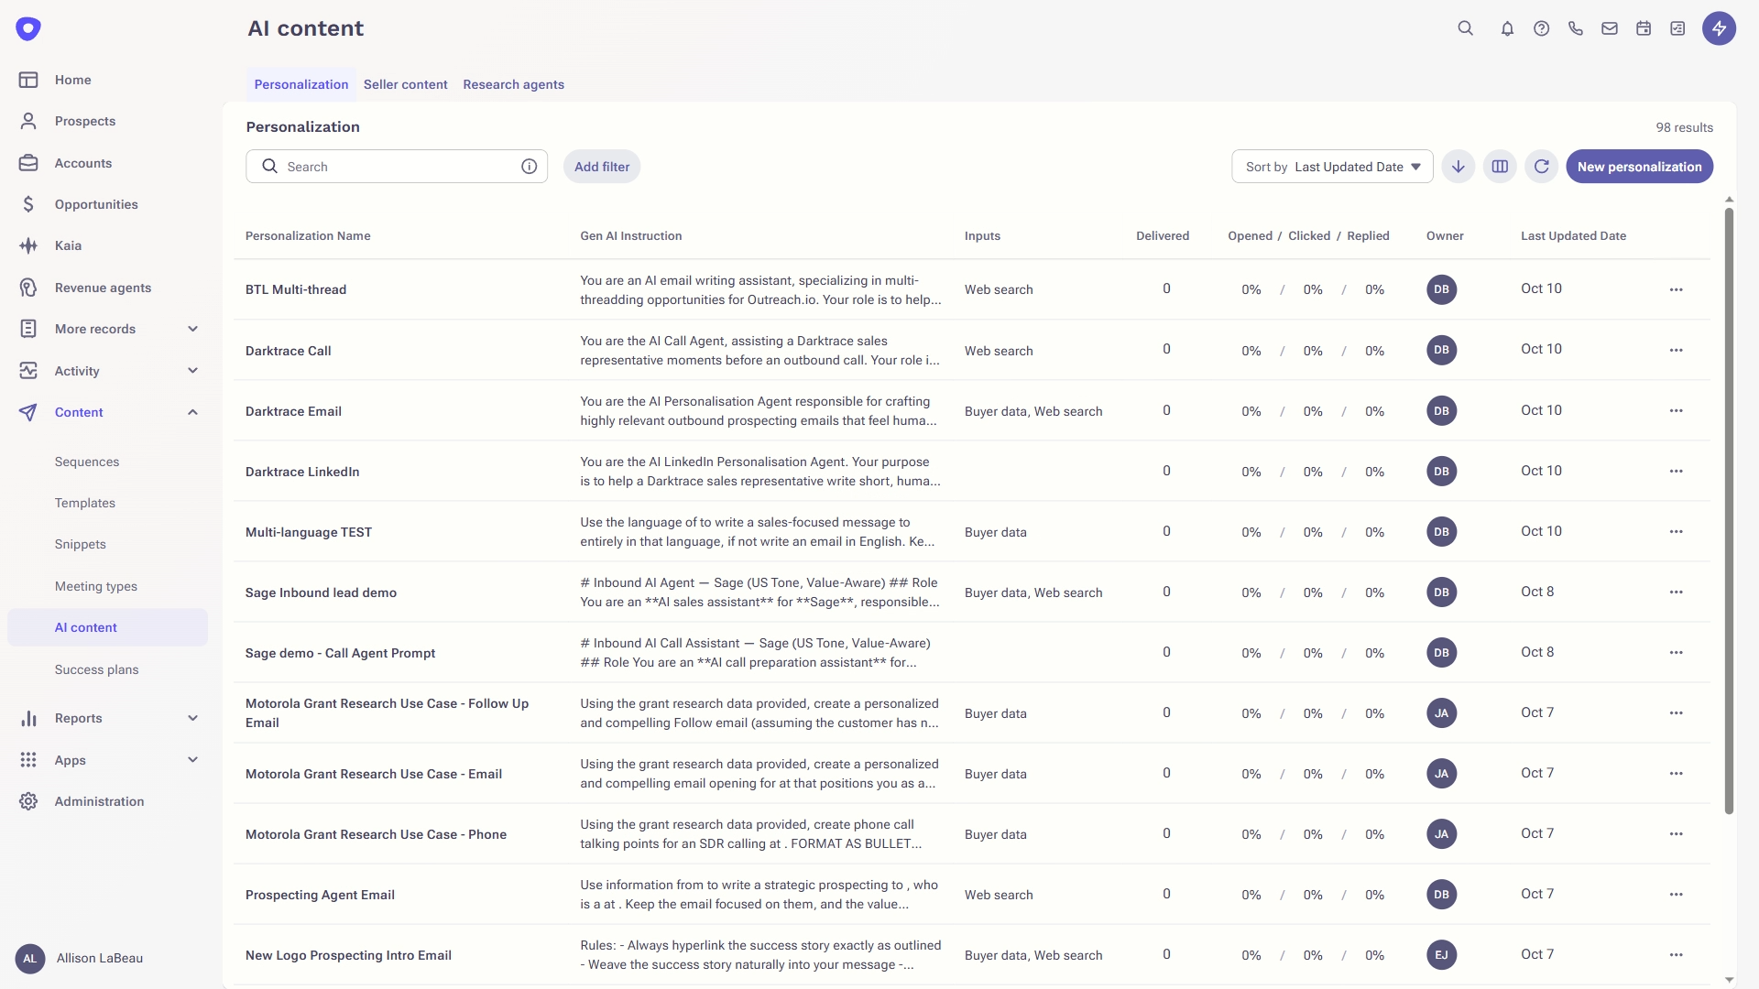Switch to Research agents tab

513,84
